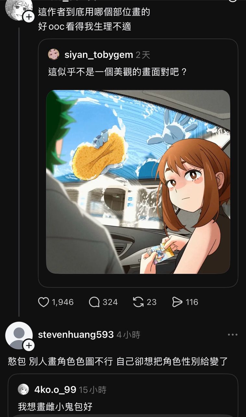The height and width of the screenshot is (417, 246).
Task: Tap stevenhuang593's default grey profile avatar
Action: click(x=19, y=335)
